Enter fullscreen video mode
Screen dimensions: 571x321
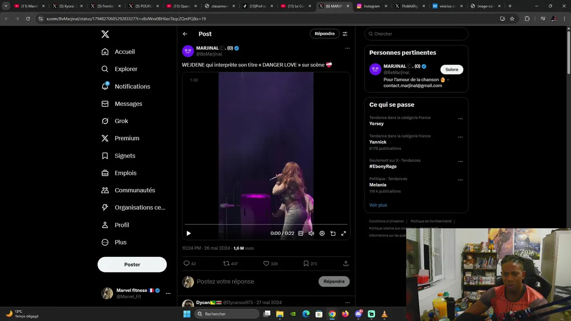tap(343, 233)
